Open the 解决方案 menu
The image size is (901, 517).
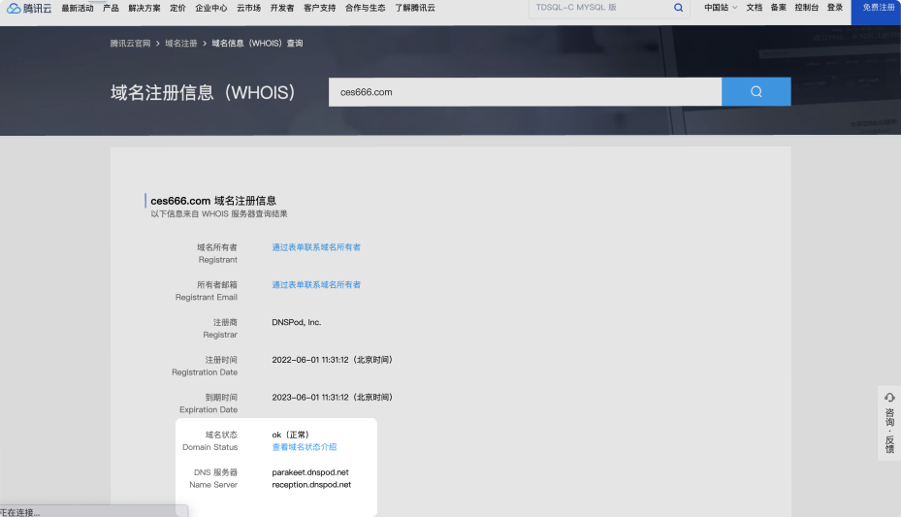pyautogui.click(x=145, y=8)
